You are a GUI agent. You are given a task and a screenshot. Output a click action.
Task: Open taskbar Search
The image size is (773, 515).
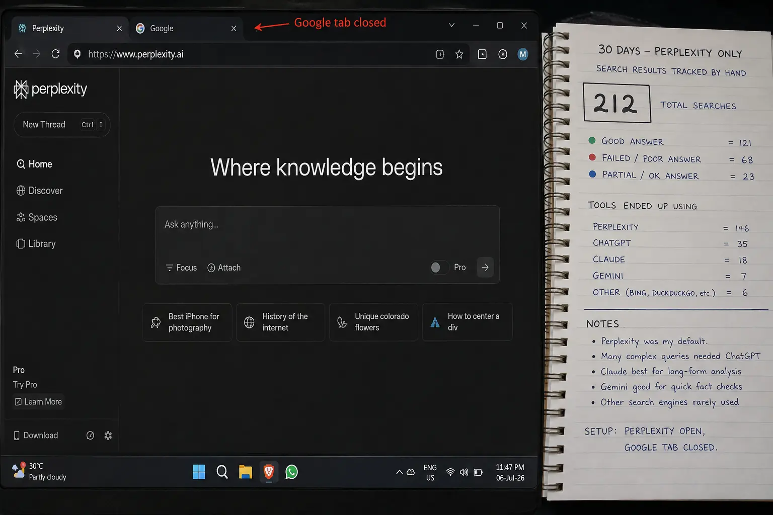pos(222,472)
